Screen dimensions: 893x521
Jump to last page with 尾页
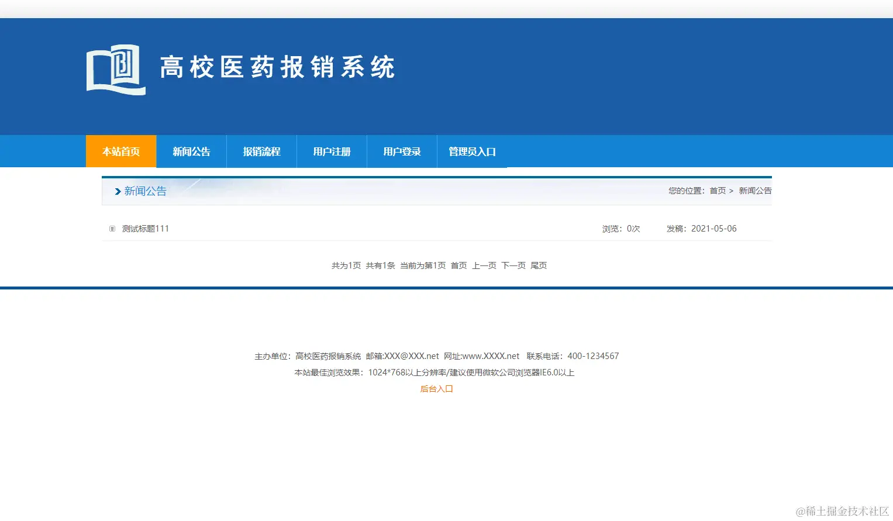tap(539, 265)
